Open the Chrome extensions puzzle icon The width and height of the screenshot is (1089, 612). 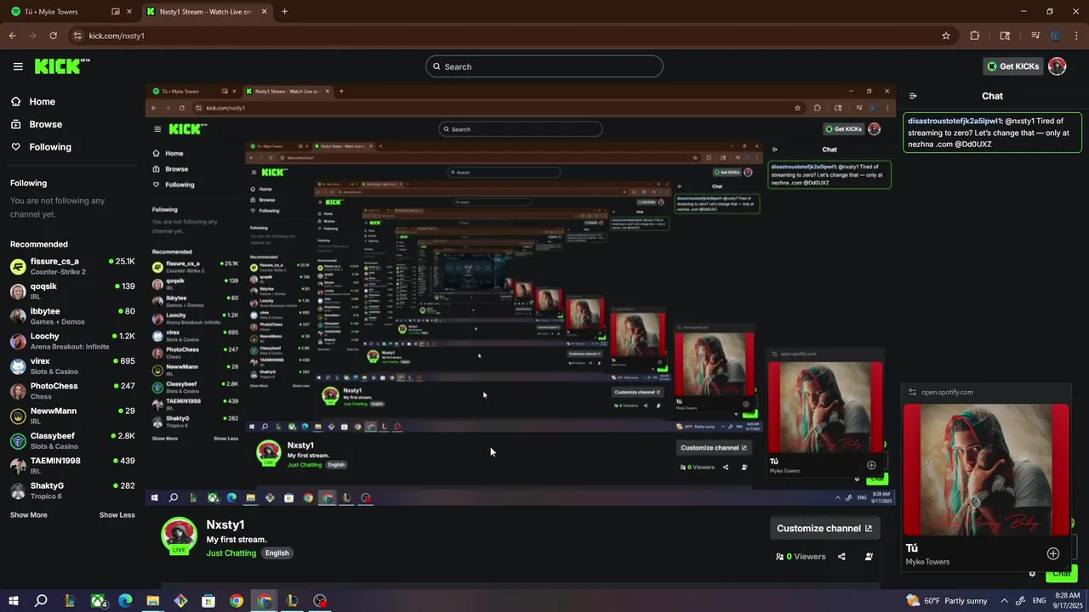975,36
